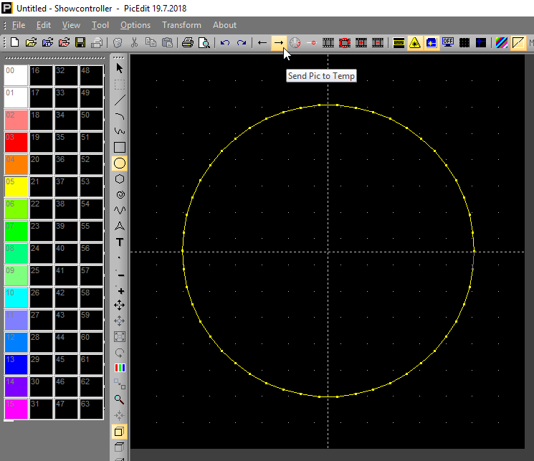Image resolution: width=534 pixels, height=461 pixels.
Task: Choose the Hexagon polygon tool
Action: [x=120, y=179]
